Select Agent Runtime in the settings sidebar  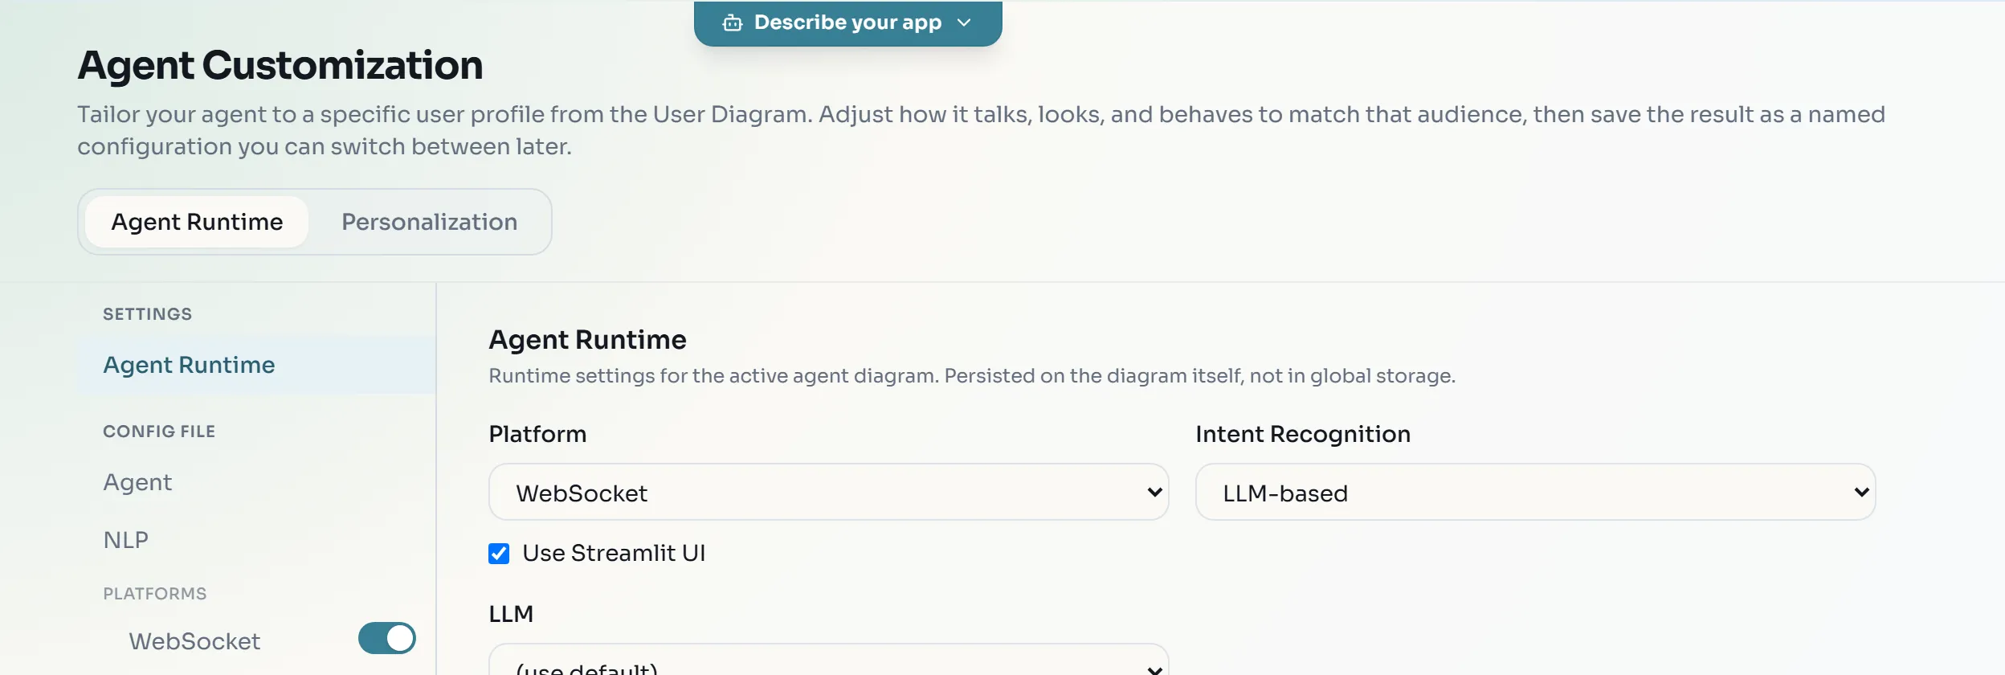(x=257, y=365)
